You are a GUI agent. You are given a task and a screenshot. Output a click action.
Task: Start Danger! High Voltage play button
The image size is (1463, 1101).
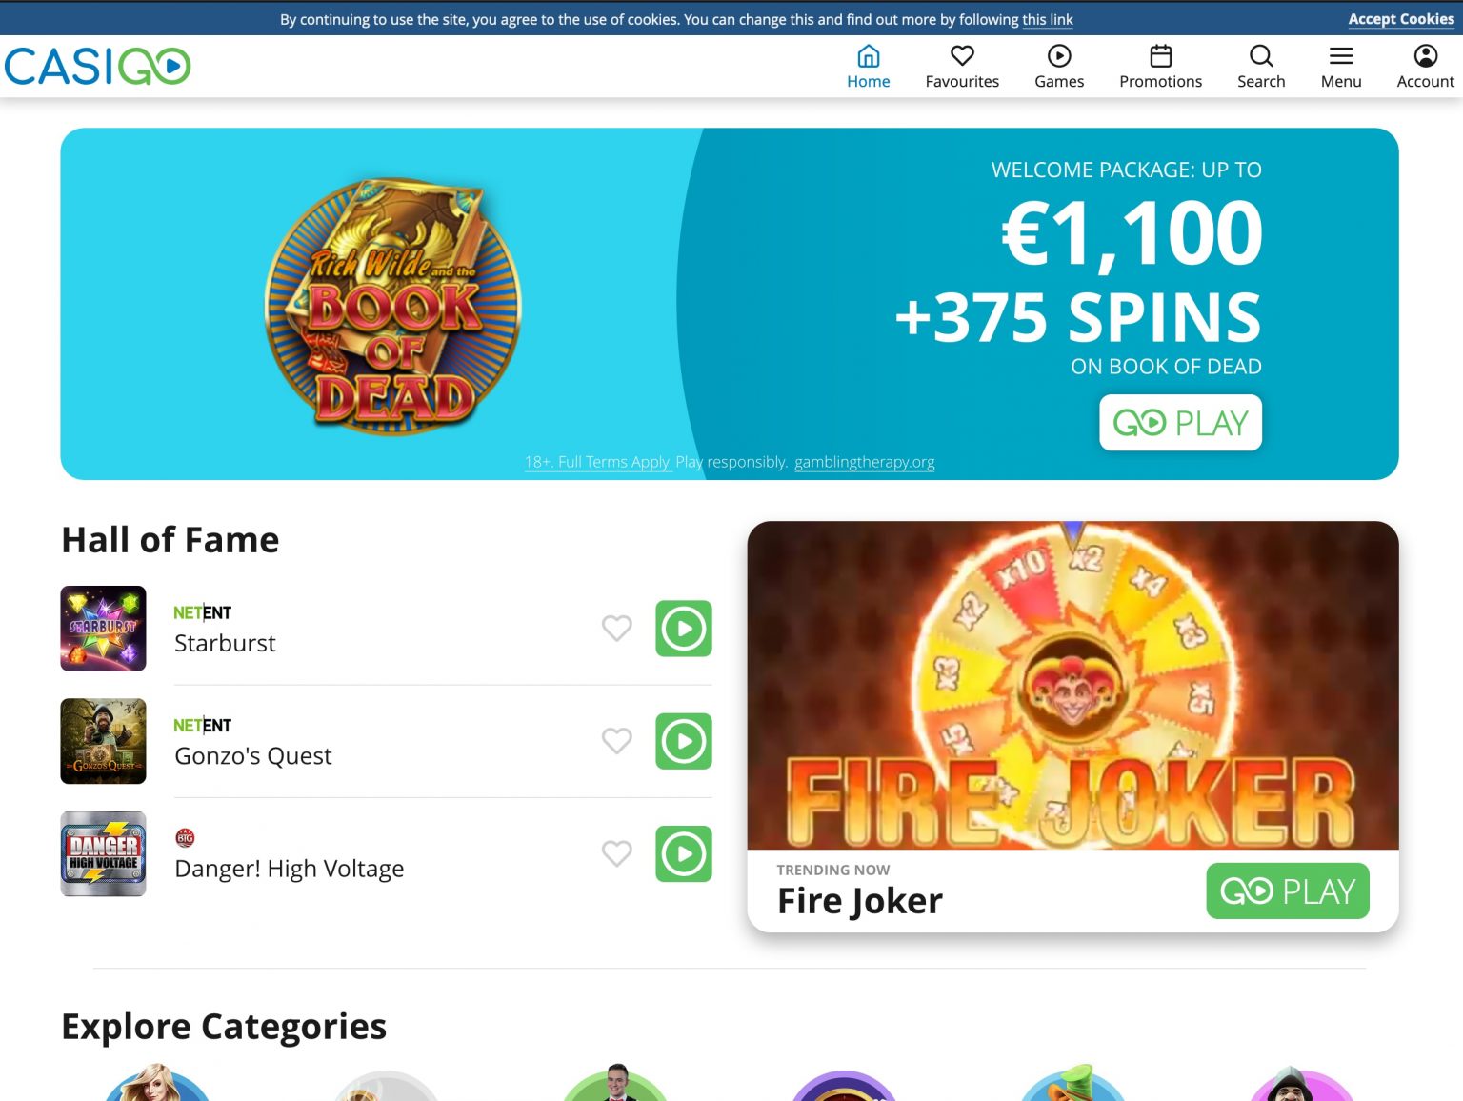point(684,853)
